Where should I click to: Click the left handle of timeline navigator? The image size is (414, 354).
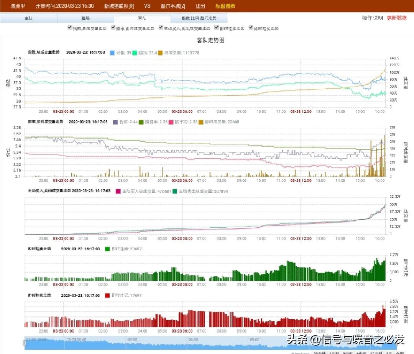click(x=25, y=344)
